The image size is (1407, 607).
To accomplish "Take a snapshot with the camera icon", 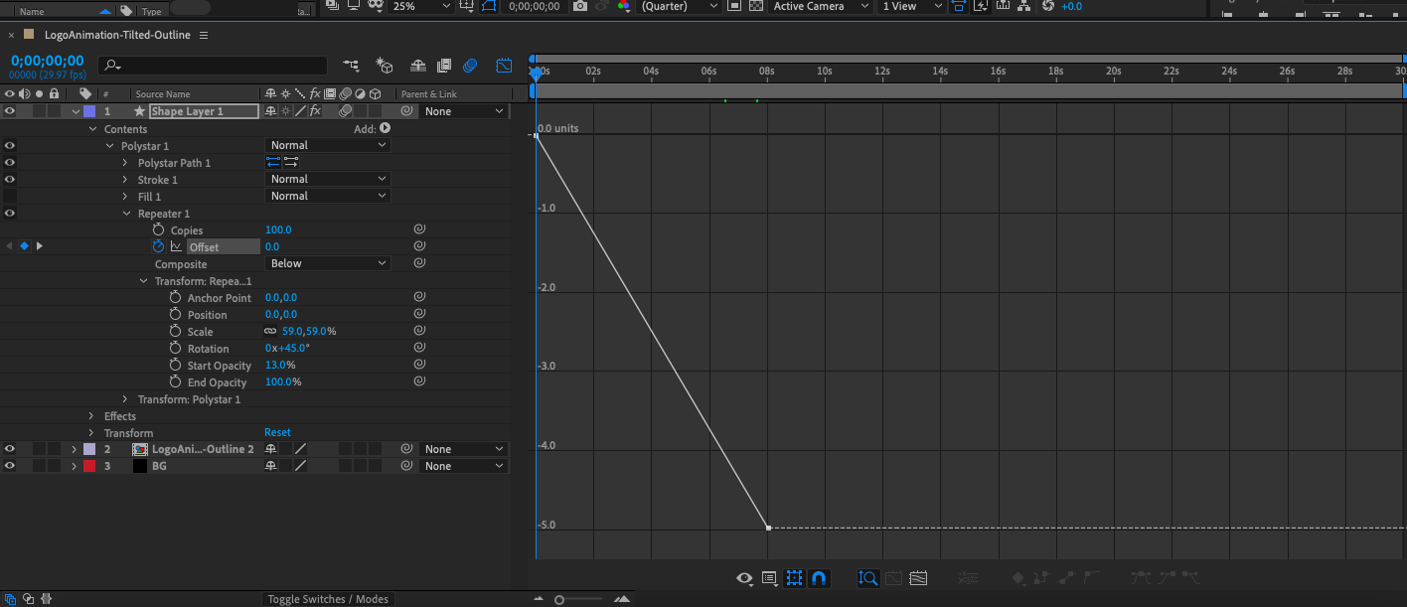I will click(579, 6).
